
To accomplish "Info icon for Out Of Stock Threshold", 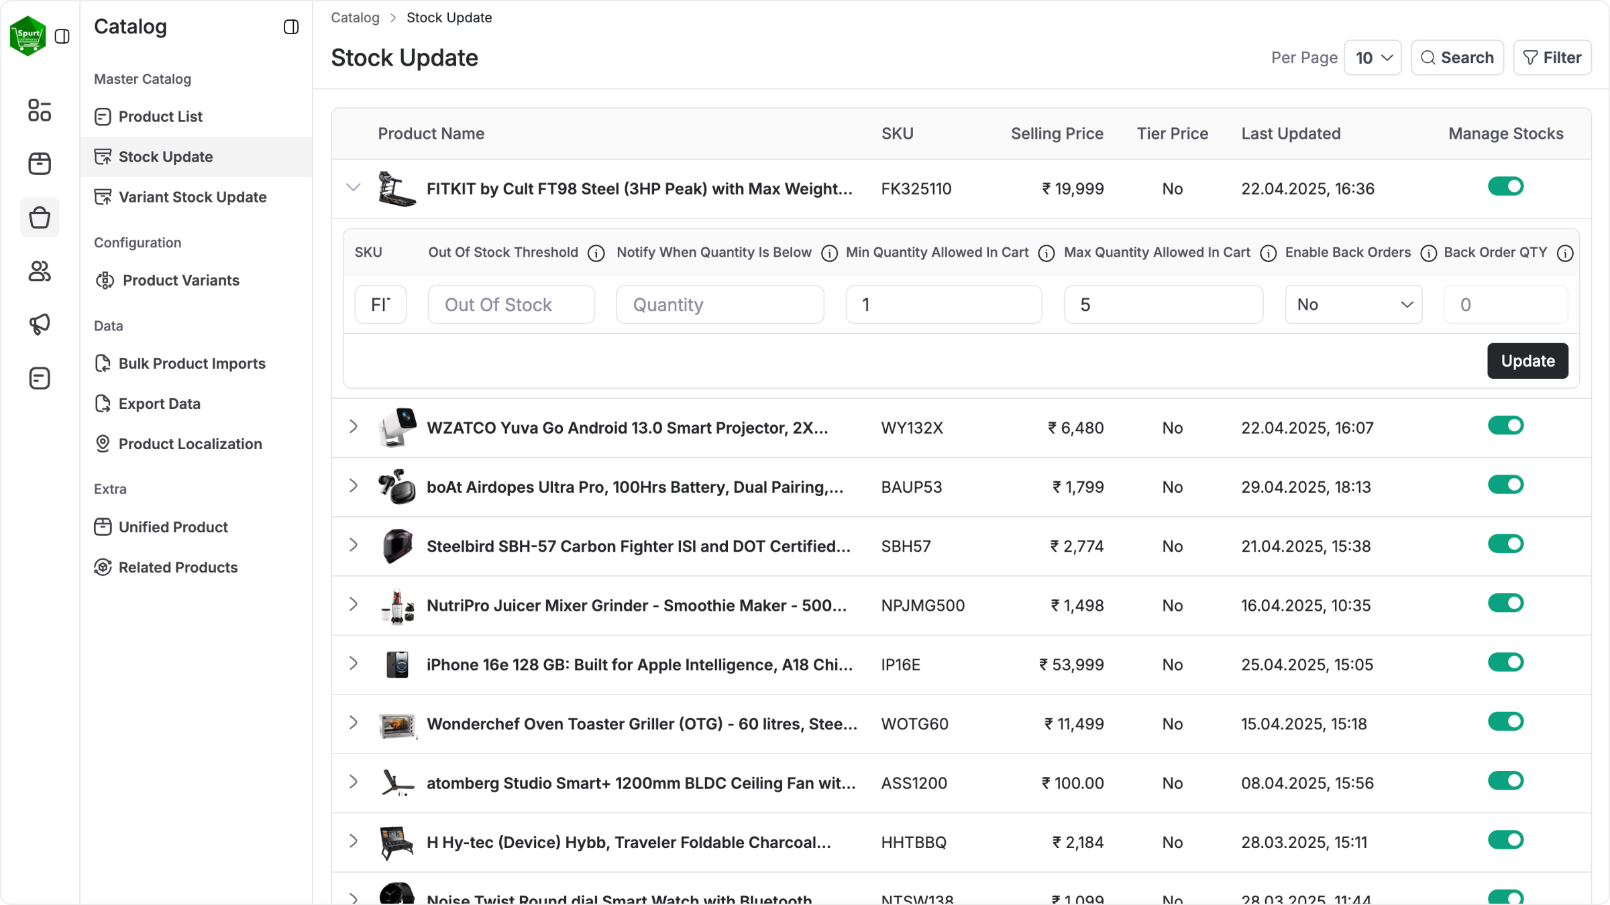I will [x=596, y=253].
